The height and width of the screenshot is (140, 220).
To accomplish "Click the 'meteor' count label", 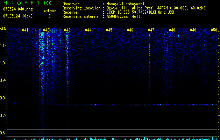I will [x=50, y=11].
